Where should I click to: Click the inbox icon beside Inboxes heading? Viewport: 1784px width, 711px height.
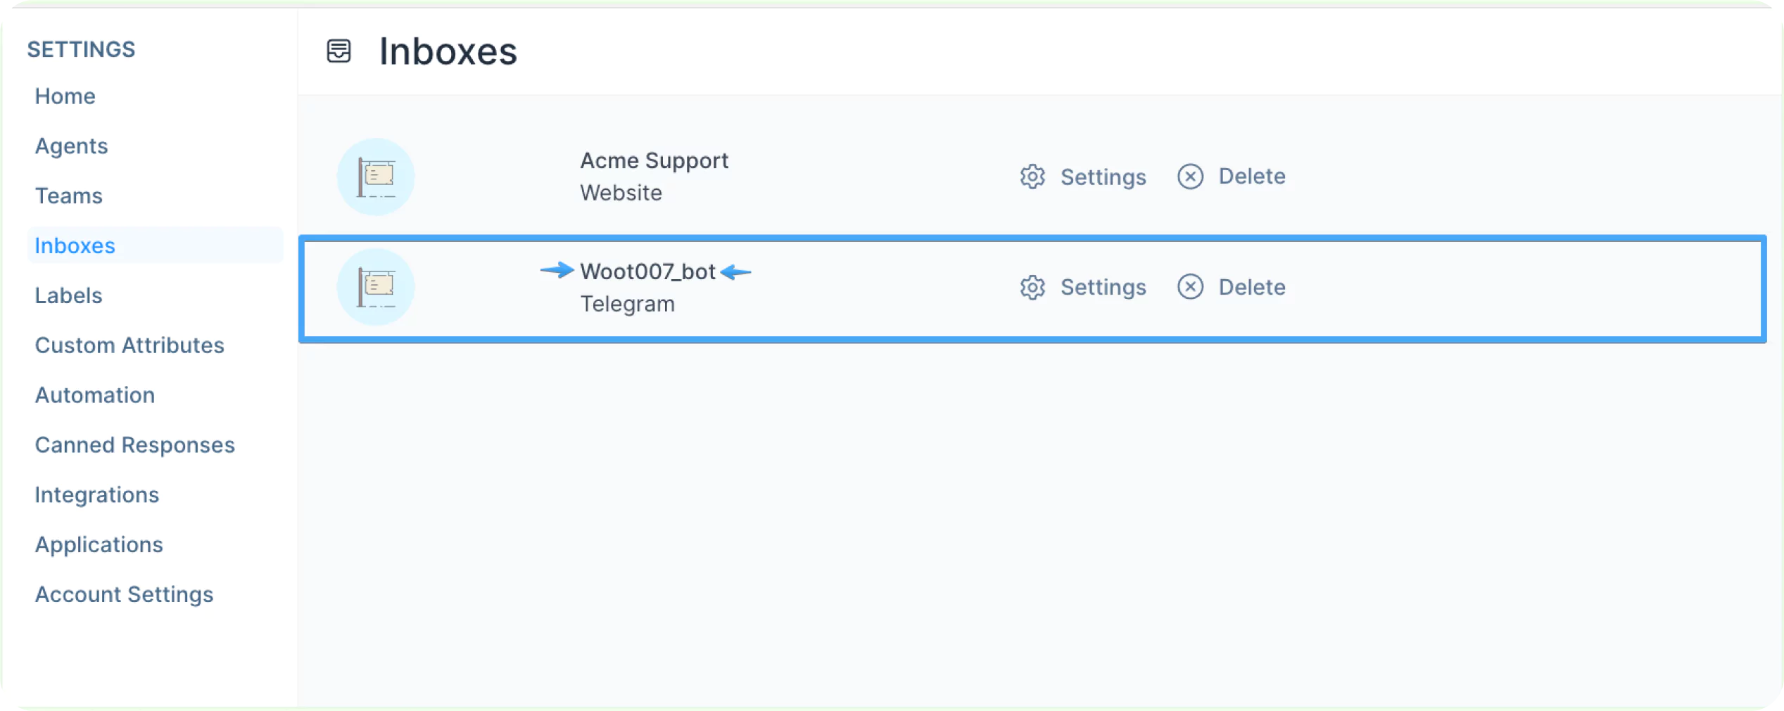coord(339,51)
